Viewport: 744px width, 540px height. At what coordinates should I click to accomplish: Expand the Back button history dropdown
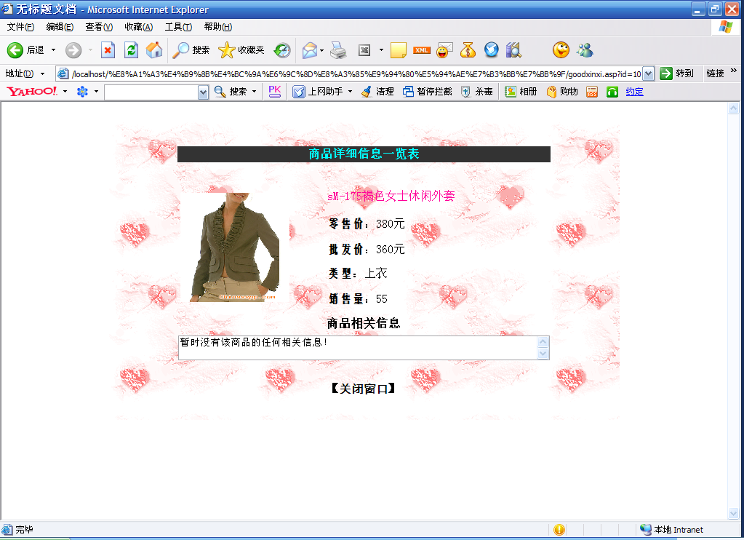point(53,50)
